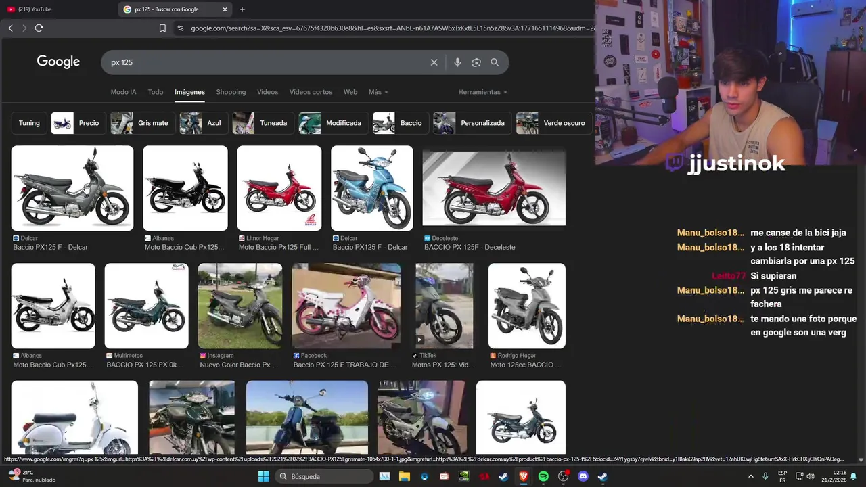The height and width of the screenshot is (487, 866).
Task: Expand the Herramientas dropdown
Action: [482, 92]
